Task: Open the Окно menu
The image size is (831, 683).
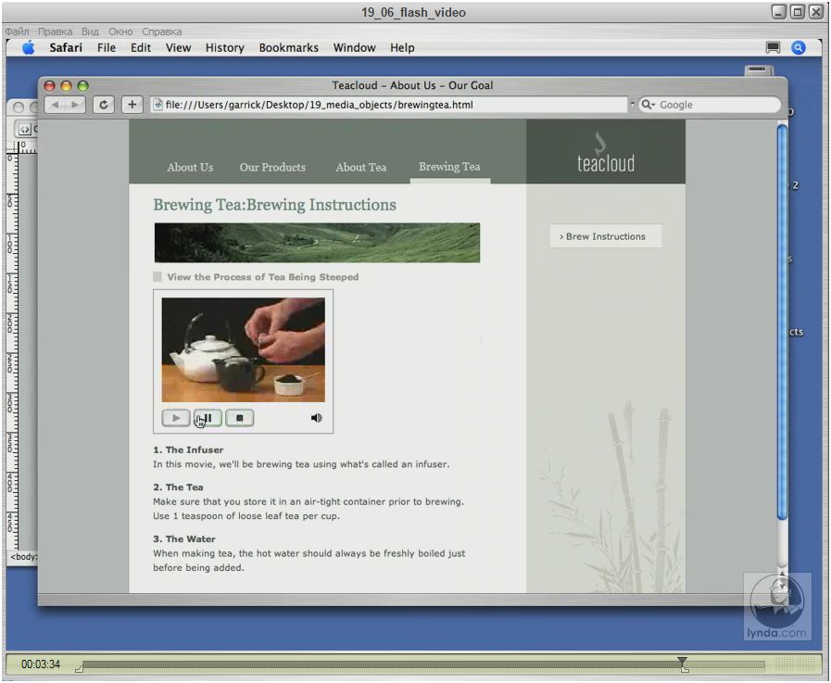Action: (120, 32)
